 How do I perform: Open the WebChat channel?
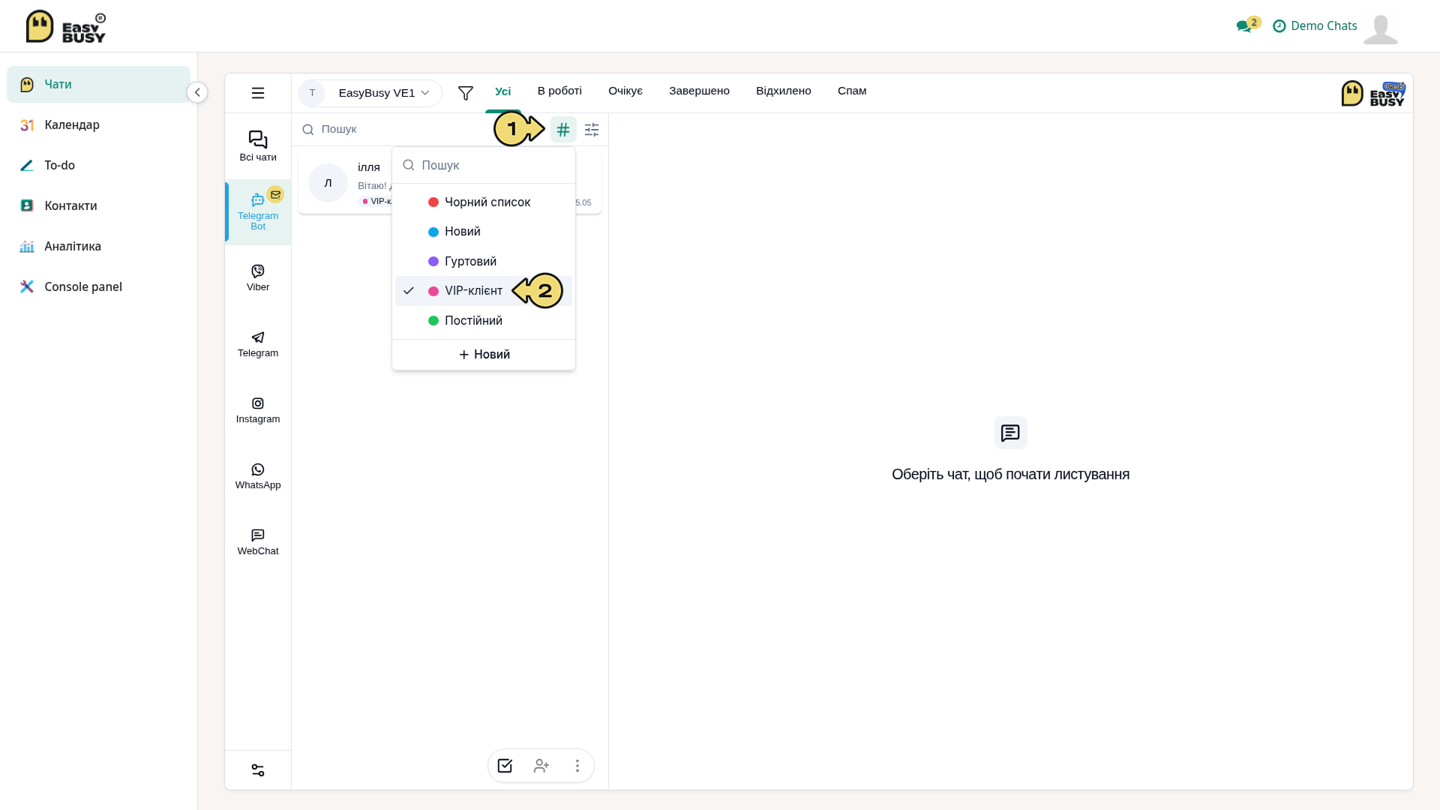258,542
